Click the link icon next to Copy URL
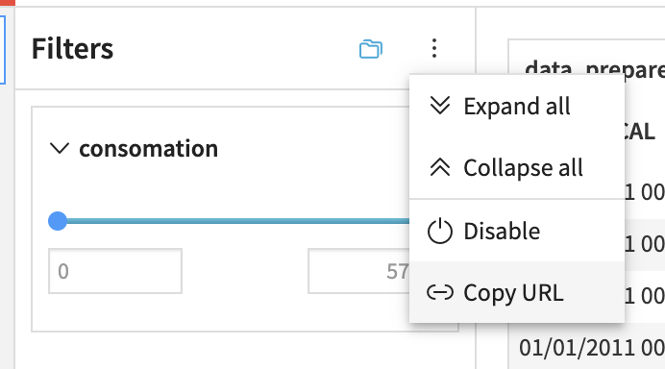 440,293
